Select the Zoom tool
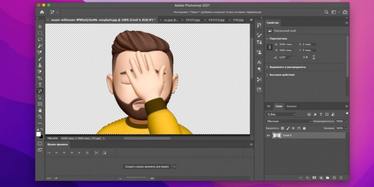 (40, 117)
